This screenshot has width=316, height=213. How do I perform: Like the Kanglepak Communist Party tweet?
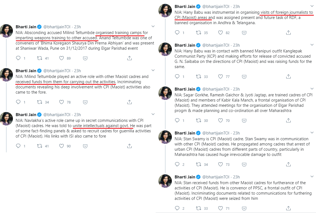coord(221,77)
